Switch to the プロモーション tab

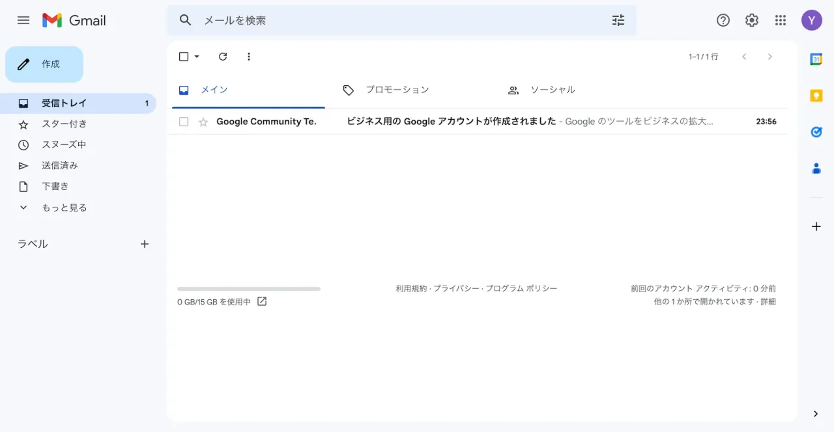point(398,90)
